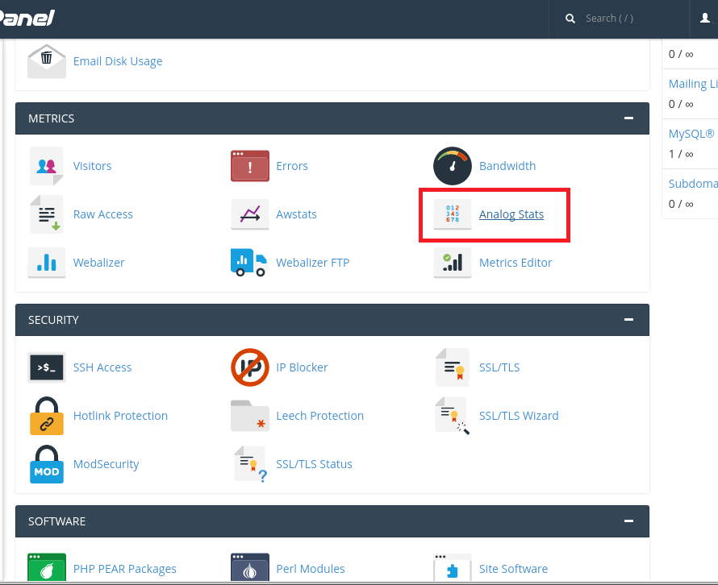Viewport: 718px width, 585px height.
Task: Click the red Errors icon
Action: (x=249, y=166)
